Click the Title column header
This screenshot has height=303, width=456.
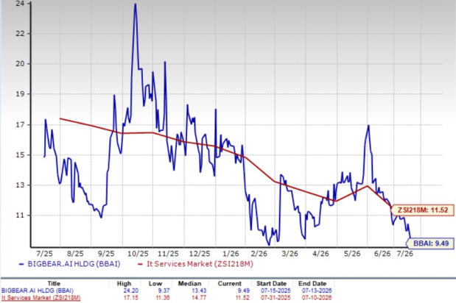(54, 283)
